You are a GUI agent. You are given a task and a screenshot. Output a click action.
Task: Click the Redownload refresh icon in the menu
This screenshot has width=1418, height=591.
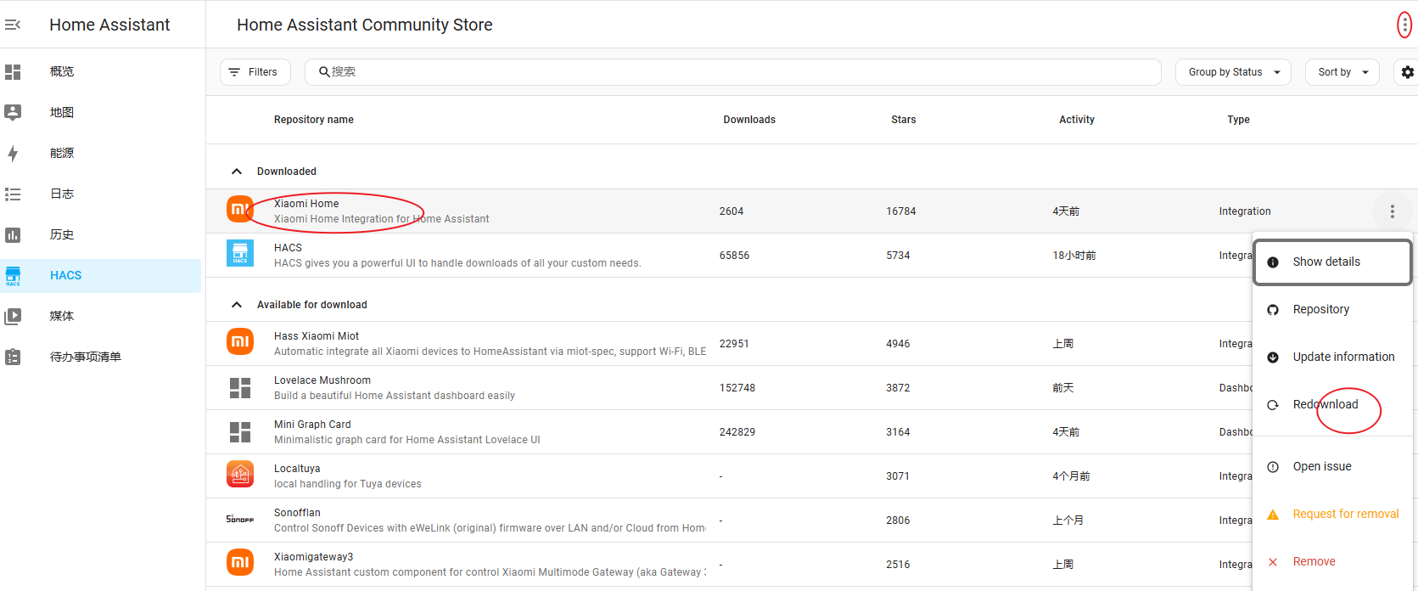(x=1273, y=405)
